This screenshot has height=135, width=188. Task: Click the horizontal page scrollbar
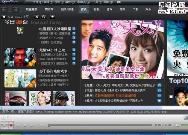pyautogui.click(x=82, y=108)
